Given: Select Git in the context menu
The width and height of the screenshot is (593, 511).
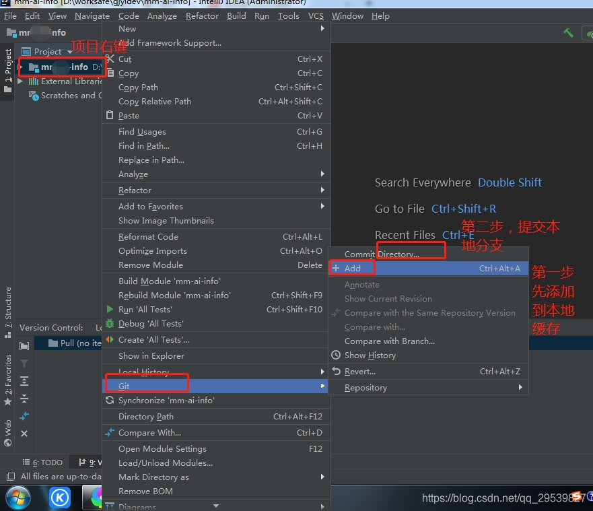Looking at the screenshot, I should tap(215, 386).
